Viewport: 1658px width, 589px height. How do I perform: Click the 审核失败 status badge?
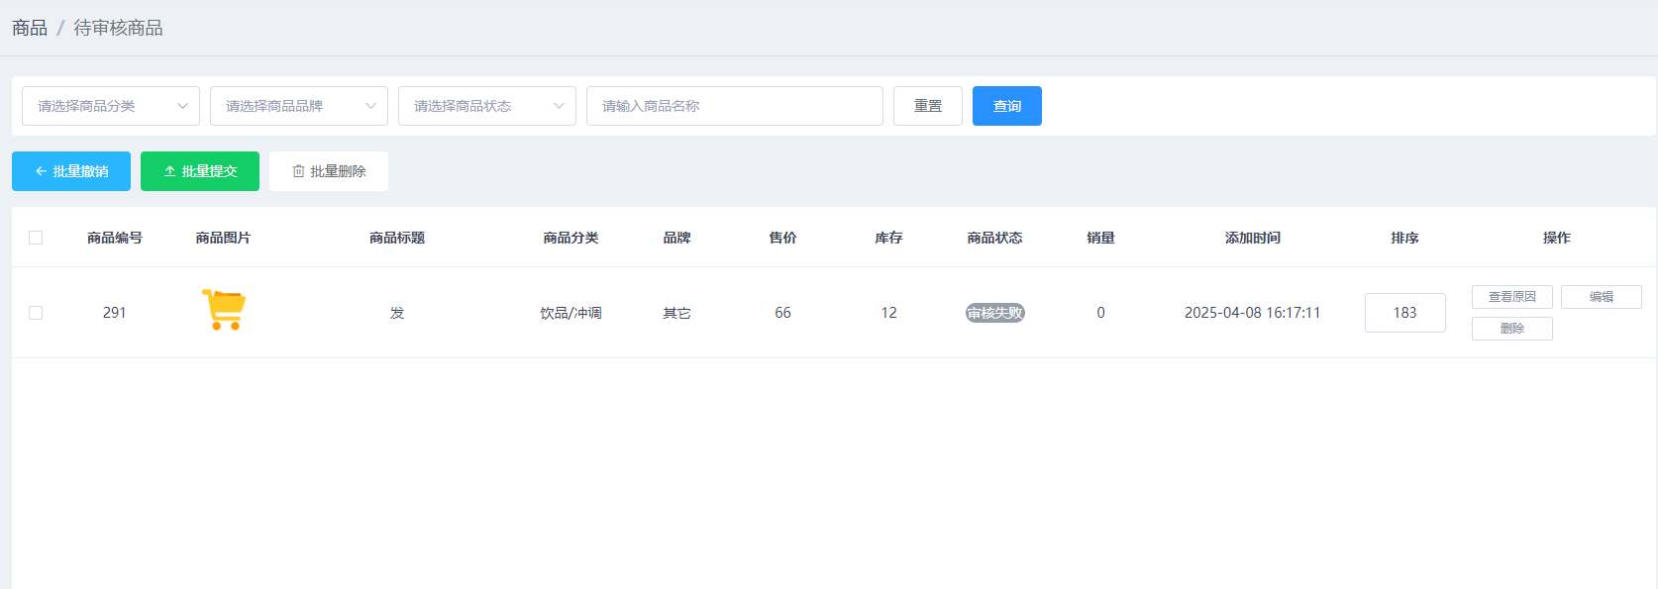pyautogui.click(x=994, y=313)
